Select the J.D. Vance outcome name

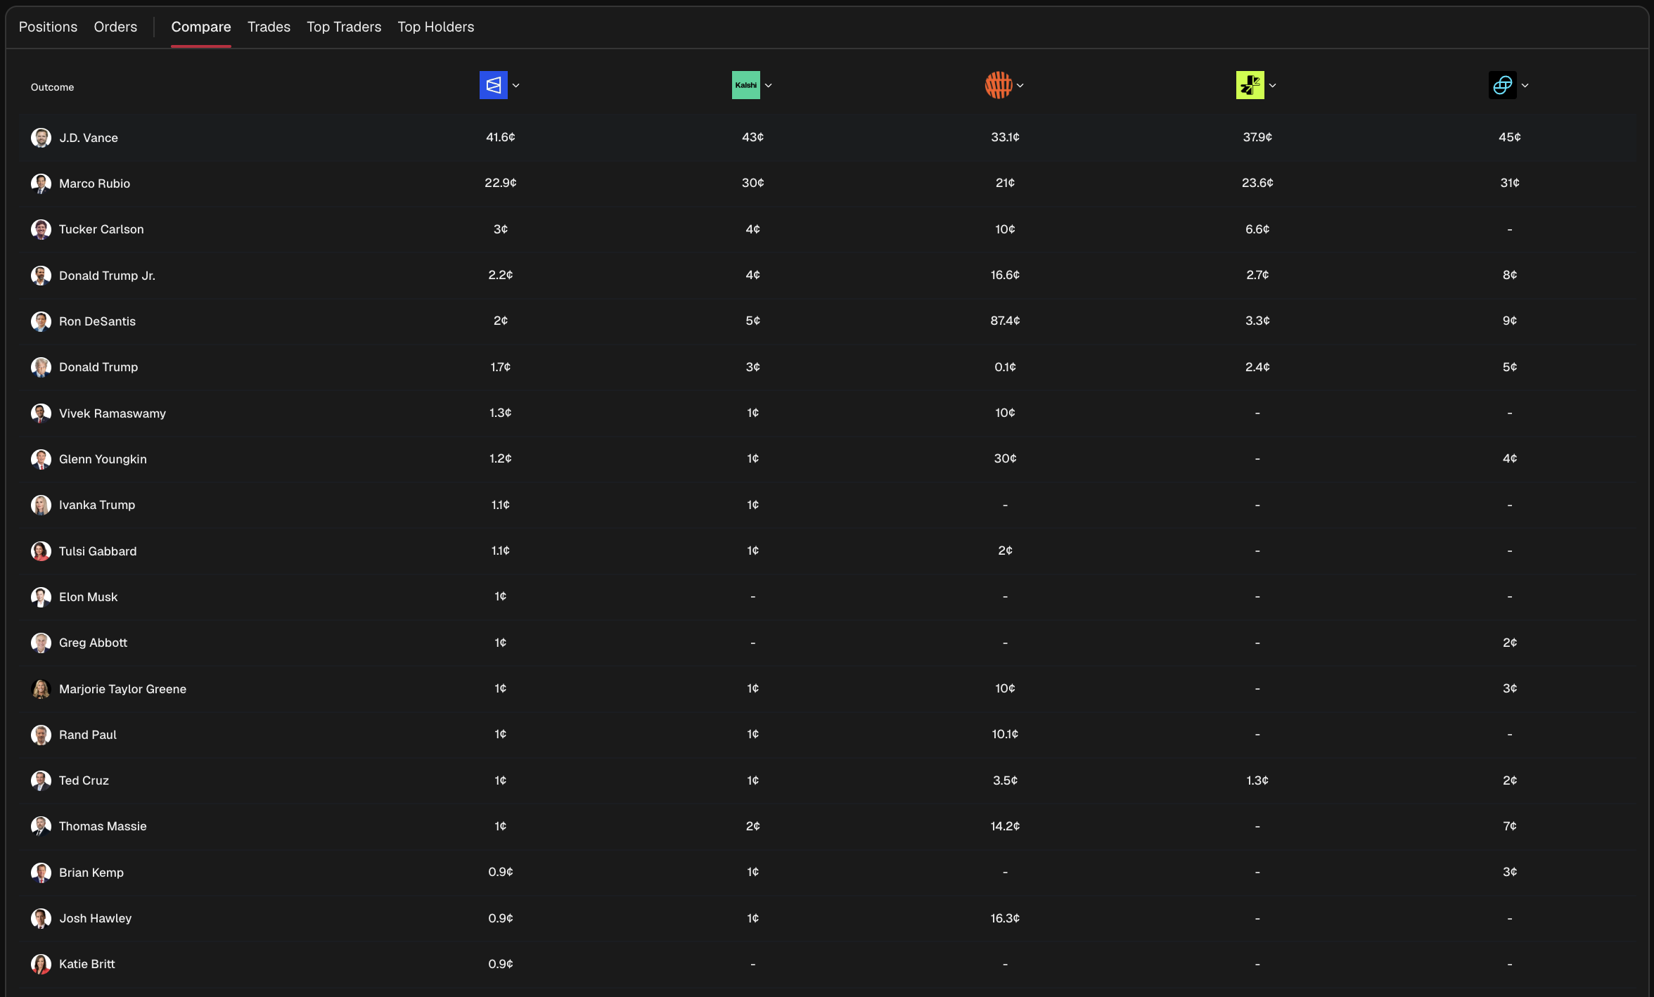tap(89, 138)
